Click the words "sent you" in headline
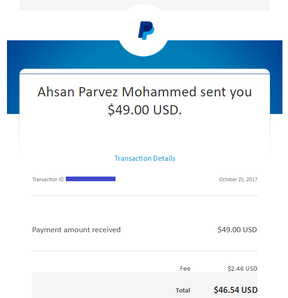The image size is (288, 298). (x=226, y=92)
